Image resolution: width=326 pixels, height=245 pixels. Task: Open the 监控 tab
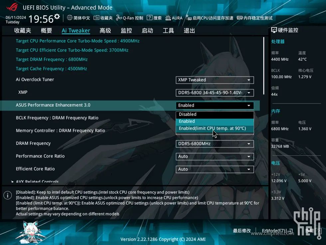[x=126, y=31]
